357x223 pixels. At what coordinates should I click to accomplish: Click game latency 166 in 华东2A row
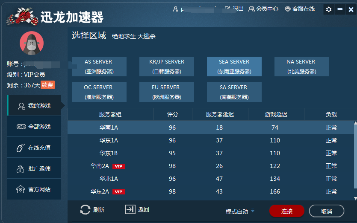coord(275,192)
